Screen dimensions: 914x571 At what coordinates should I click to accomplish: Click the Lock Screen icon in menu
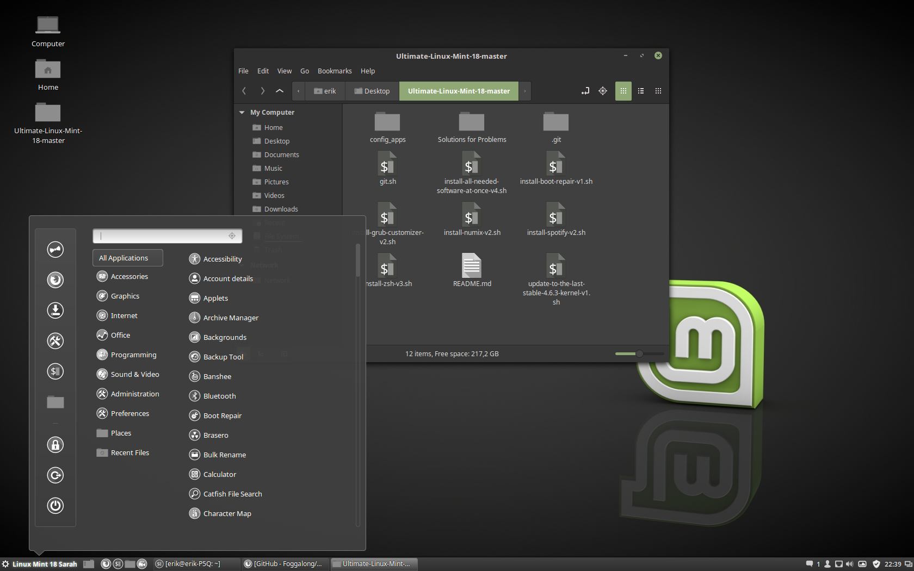pyautogui.click(x=55, y=445)
